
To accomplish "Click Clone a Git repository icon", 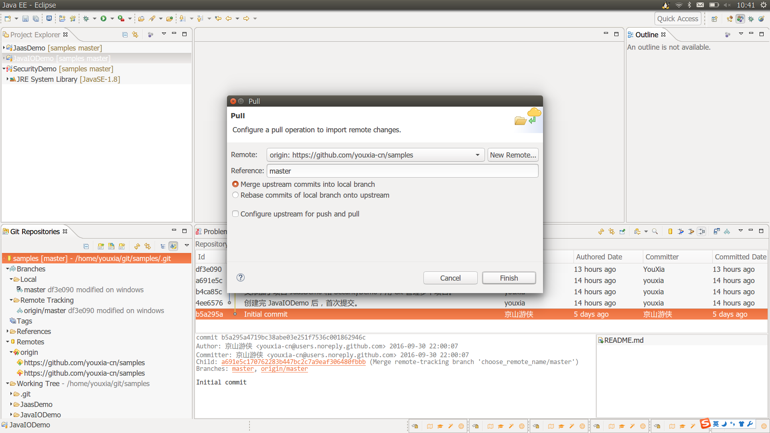I will [111, 246].
